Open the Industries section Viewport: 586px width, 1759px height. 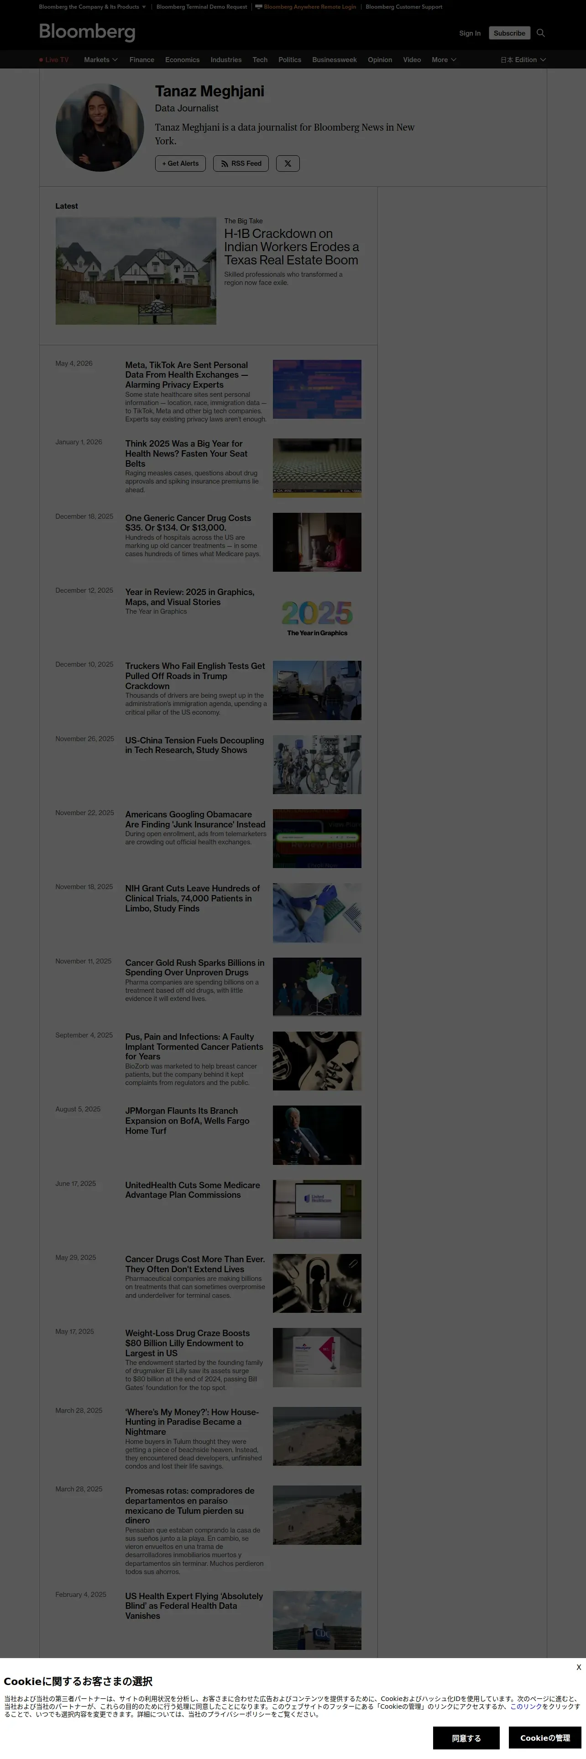tap(226, 59)
